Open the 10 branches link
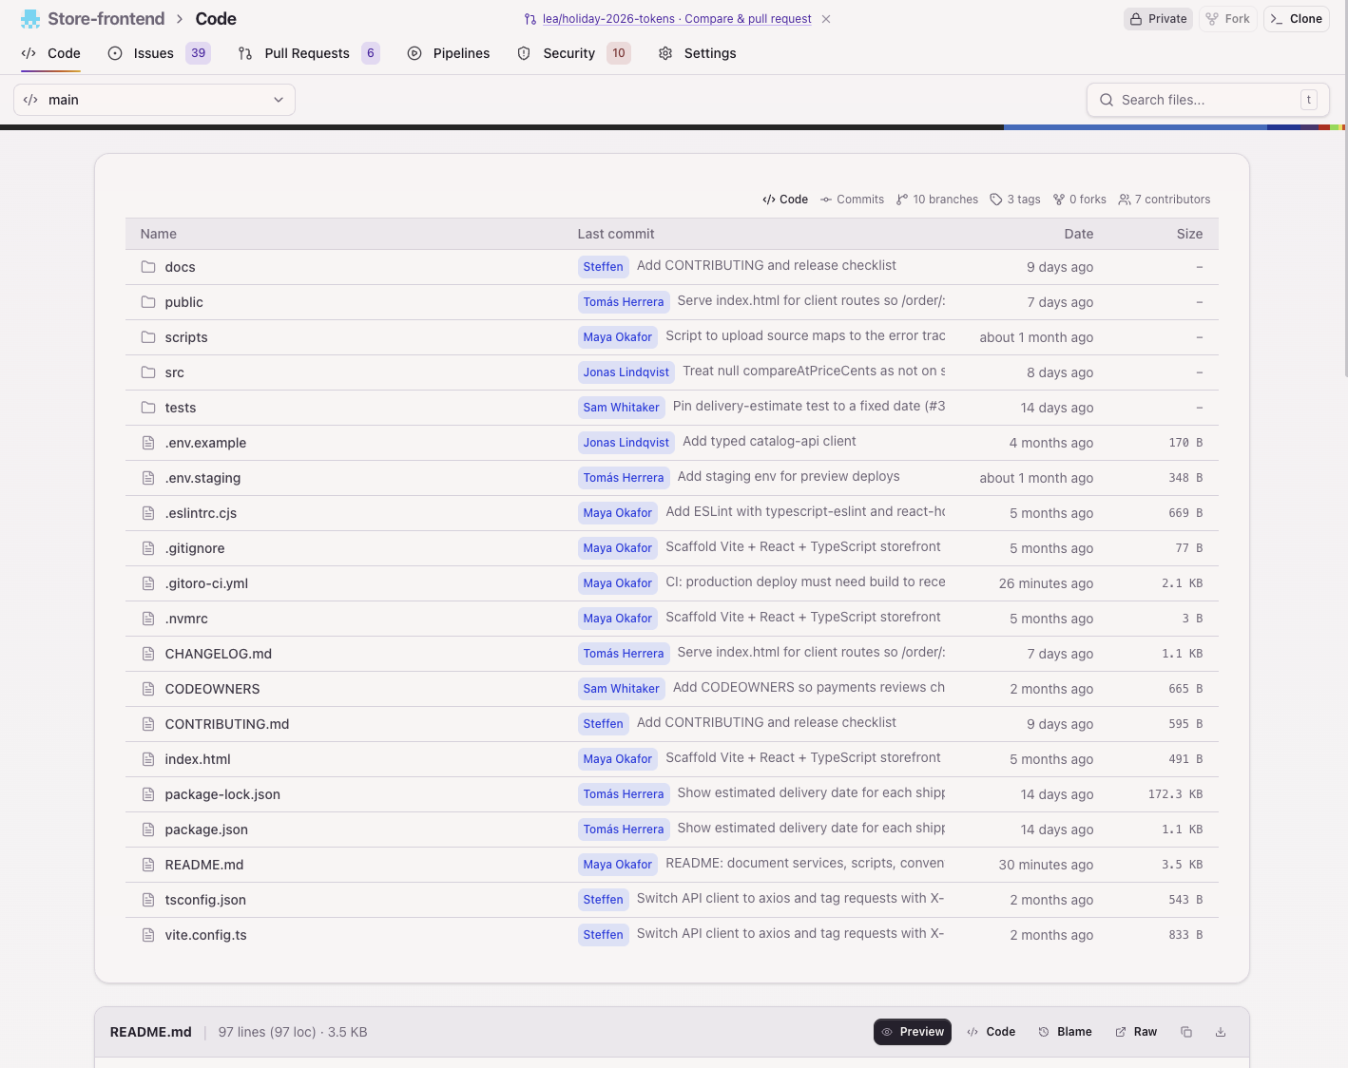 [x=937, y=200]
